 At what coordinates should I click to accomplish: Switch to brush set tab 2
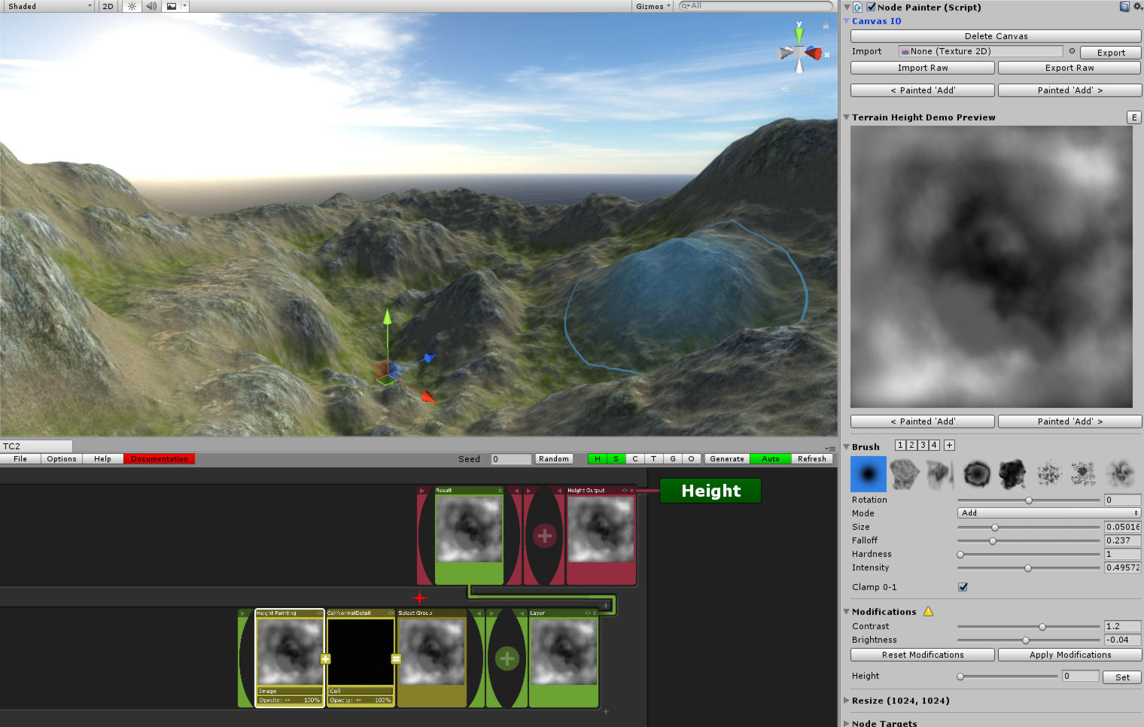(911, 445)
